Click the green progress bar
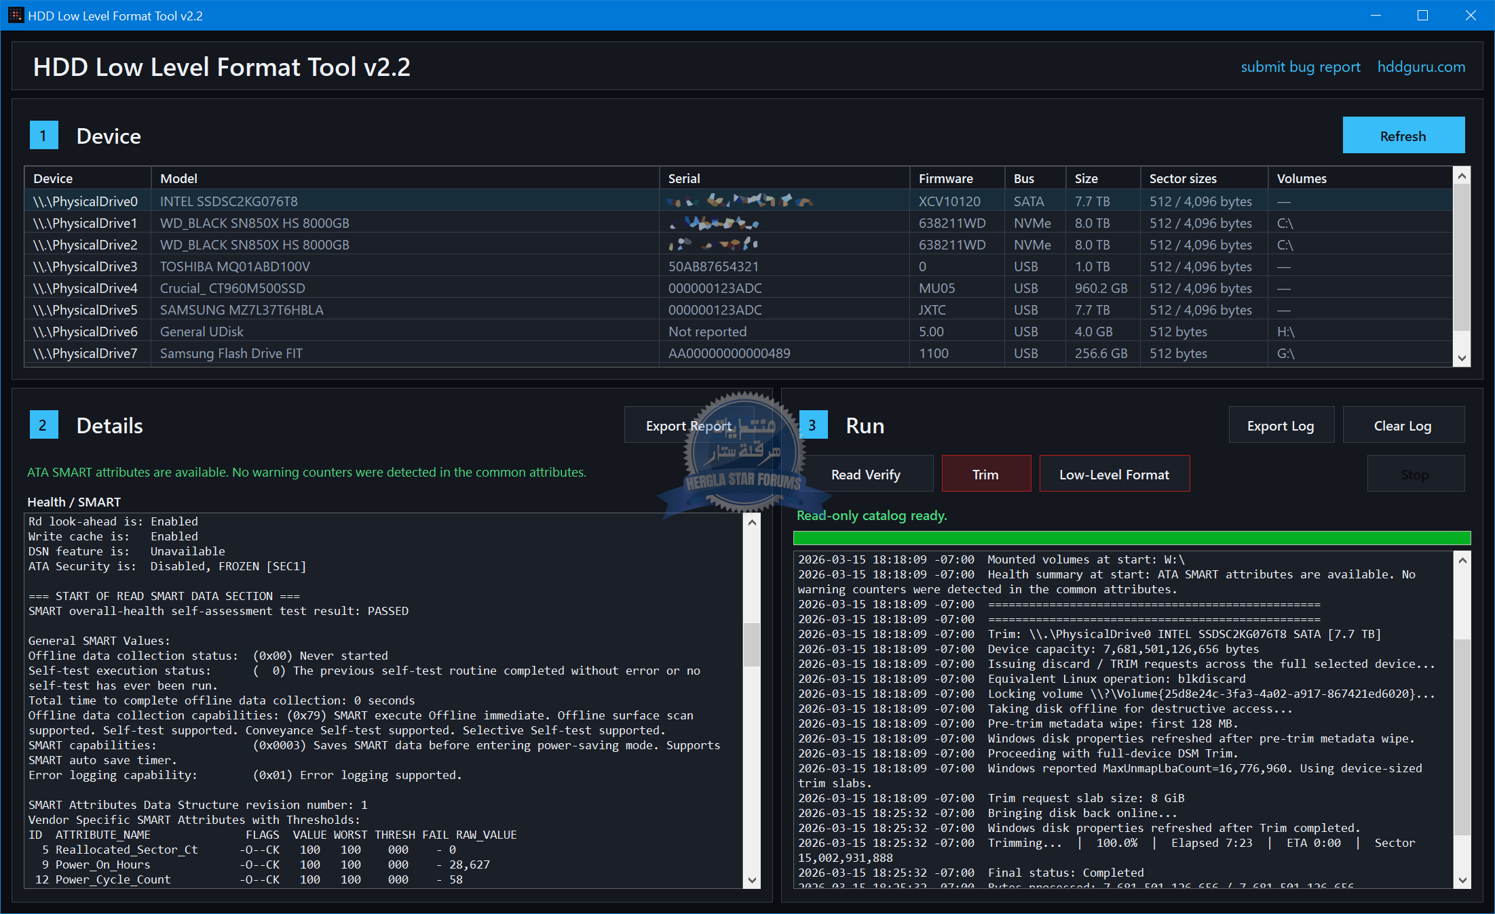The width and height of the screenshot is (1495, 914). tap(1131, 538)
